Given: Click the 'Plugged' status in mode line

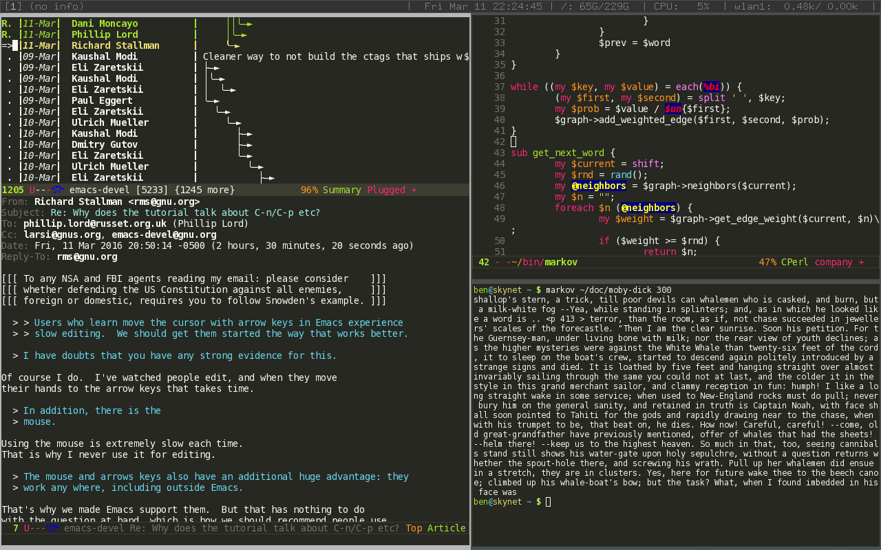Looking at the screenshot, I should pos(386,190).
